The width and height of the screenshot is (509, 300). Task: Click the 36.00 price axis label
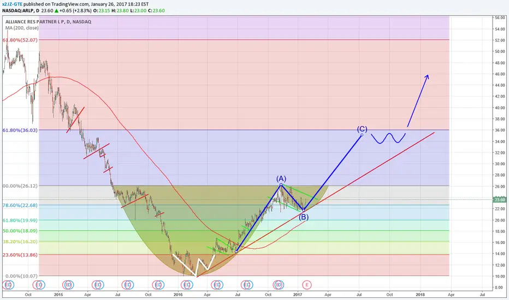499,130
